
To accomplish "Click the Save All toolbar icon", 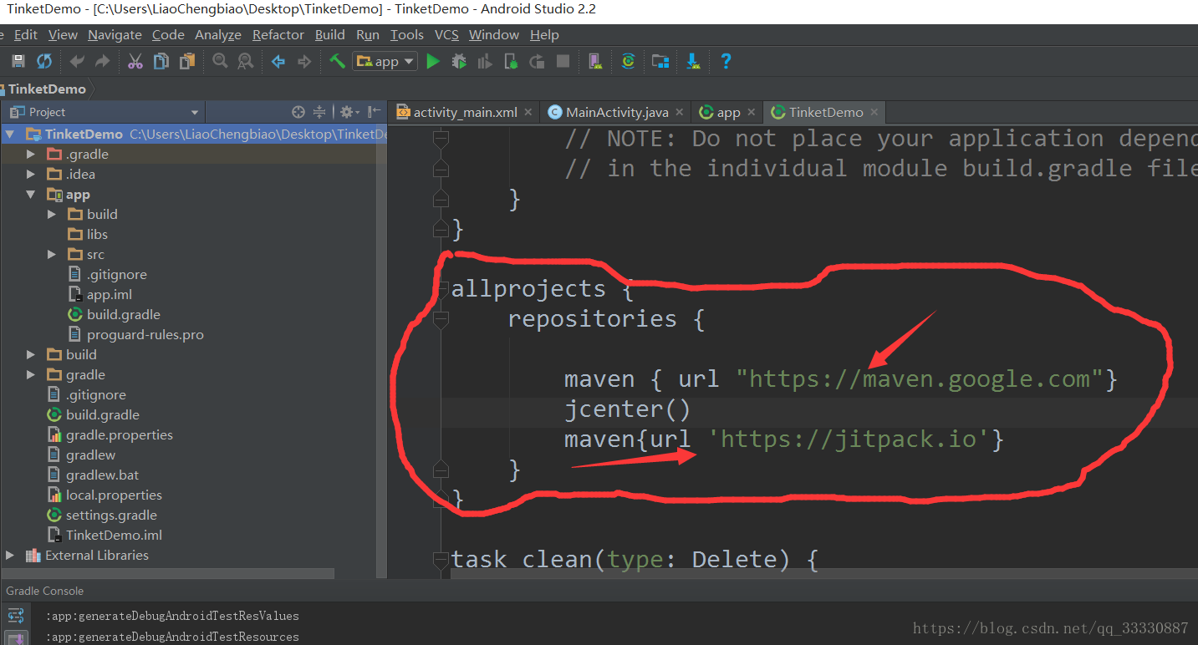I will tap(18, 61).
